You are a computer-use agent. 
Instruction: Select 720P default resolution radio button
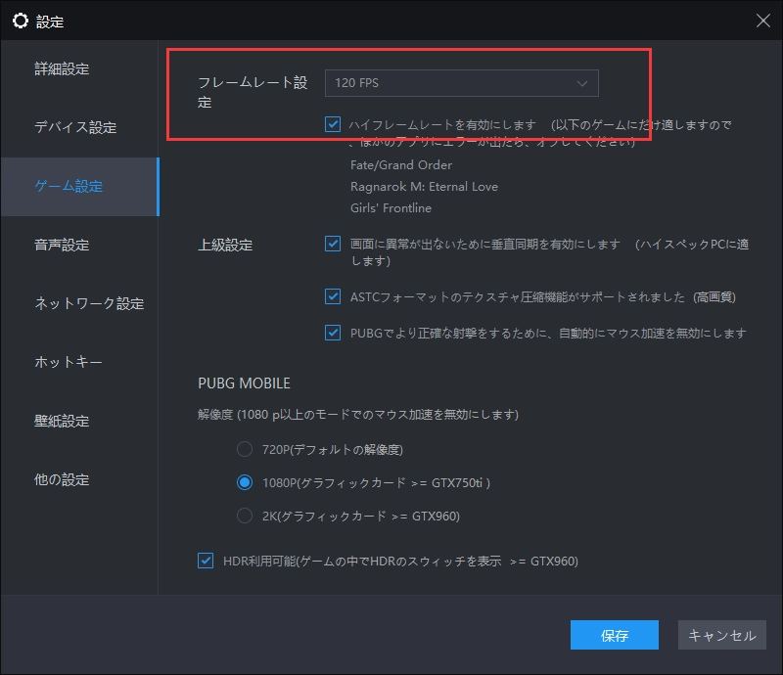click(244, 449)
